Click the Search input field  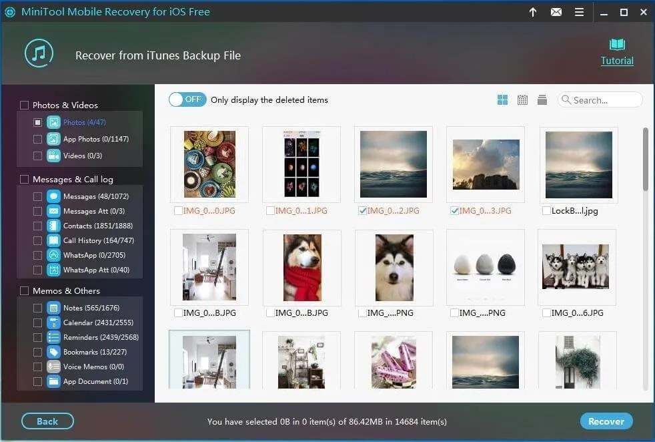pos(600,100)
